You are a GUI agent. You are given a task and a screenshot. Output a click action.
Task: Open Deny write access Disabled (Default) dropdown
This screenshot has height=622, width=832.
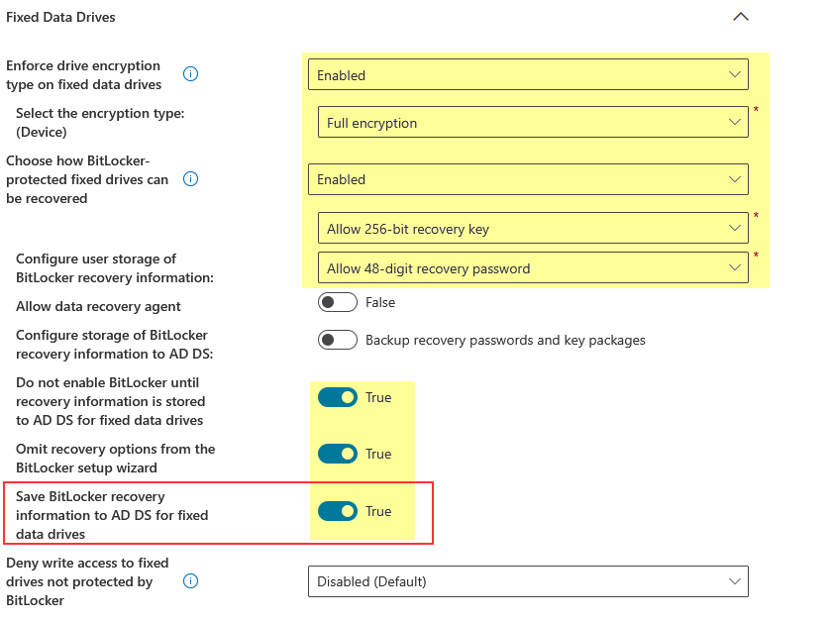528,581
